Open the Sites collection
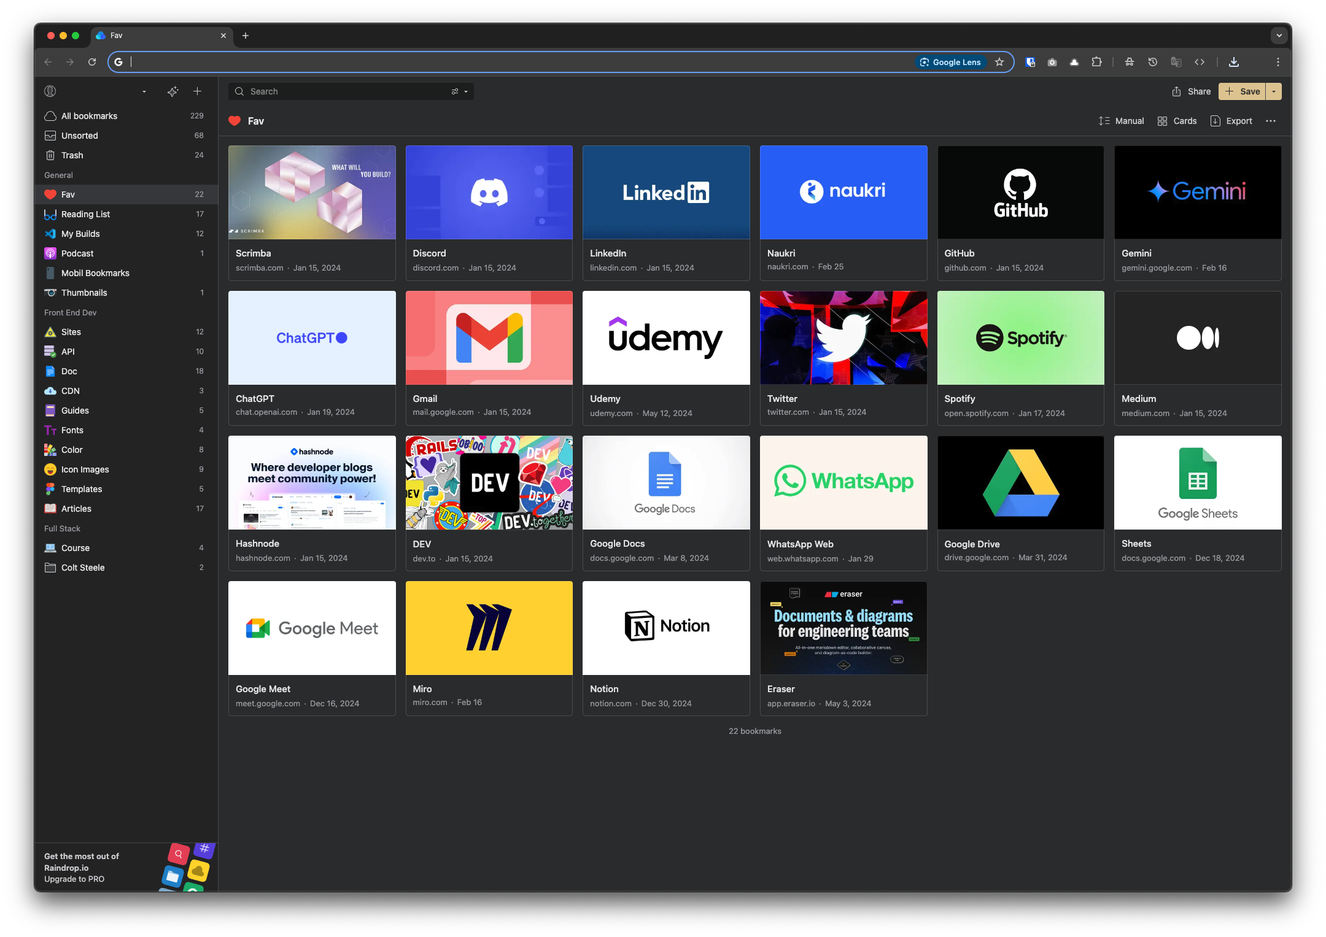 tap(126, 332)
